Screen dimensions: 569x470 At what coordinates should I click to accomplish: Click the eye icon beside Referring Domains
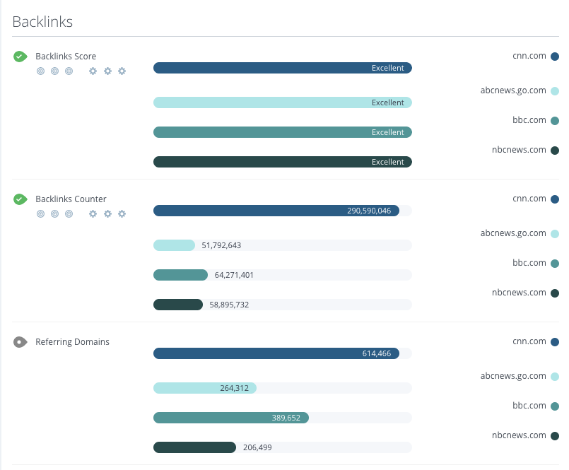[x=20, y=342]
